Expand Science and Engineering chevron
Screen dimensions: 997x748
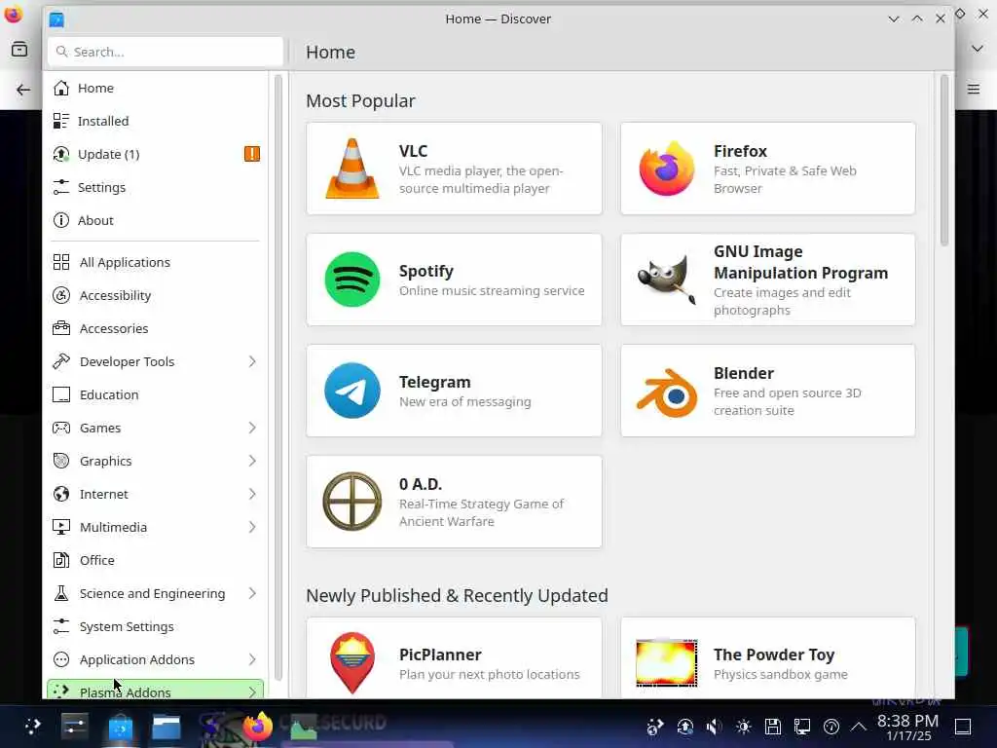pos(252,593)
